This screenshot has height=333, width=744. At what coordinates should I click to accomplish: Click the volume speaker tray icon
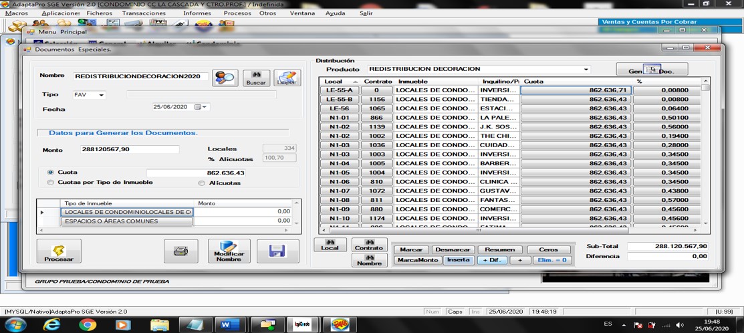coord(679,325)
